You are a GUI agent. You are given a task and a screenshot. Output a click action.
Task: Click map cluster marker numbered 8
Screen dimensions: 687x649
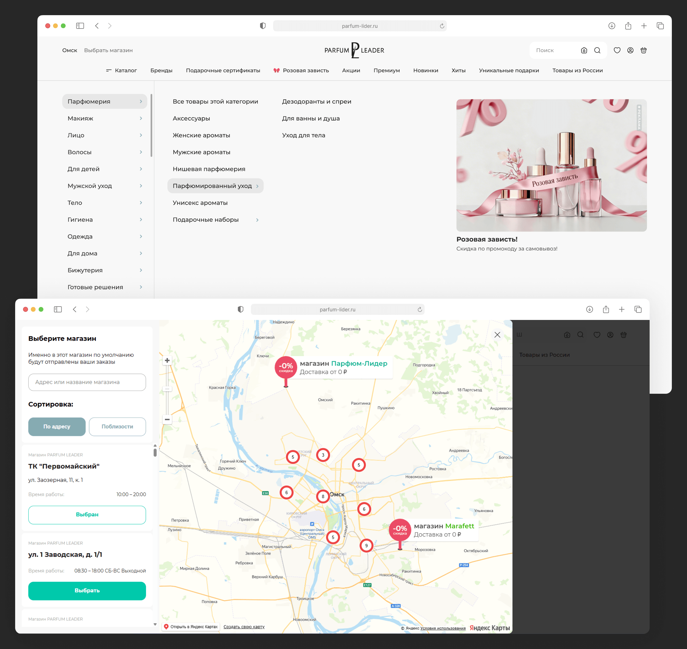point(323,496)
